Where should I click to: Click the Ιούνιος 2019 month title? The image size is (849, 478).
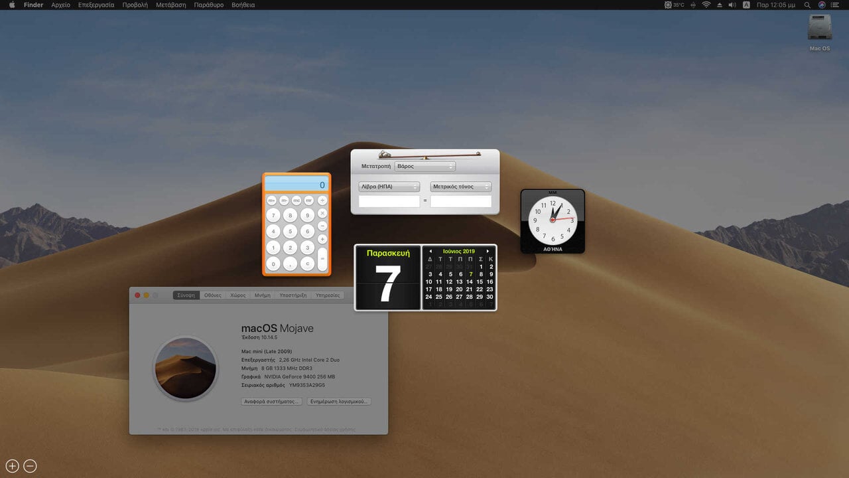[x=459, y=251]
